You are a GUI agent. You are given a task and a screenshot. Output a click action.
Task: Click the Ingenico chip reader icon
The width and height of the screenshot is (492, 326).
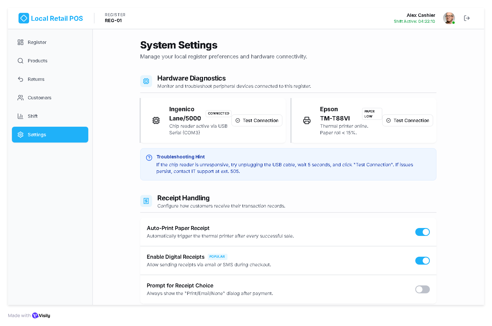[x=156, y=120]
